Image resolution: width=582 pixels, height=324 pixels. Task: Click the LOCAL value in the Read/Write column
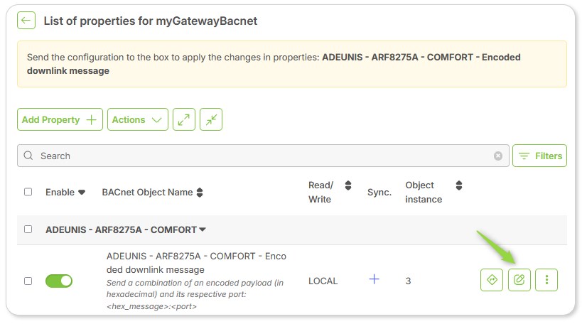[323, 281]
